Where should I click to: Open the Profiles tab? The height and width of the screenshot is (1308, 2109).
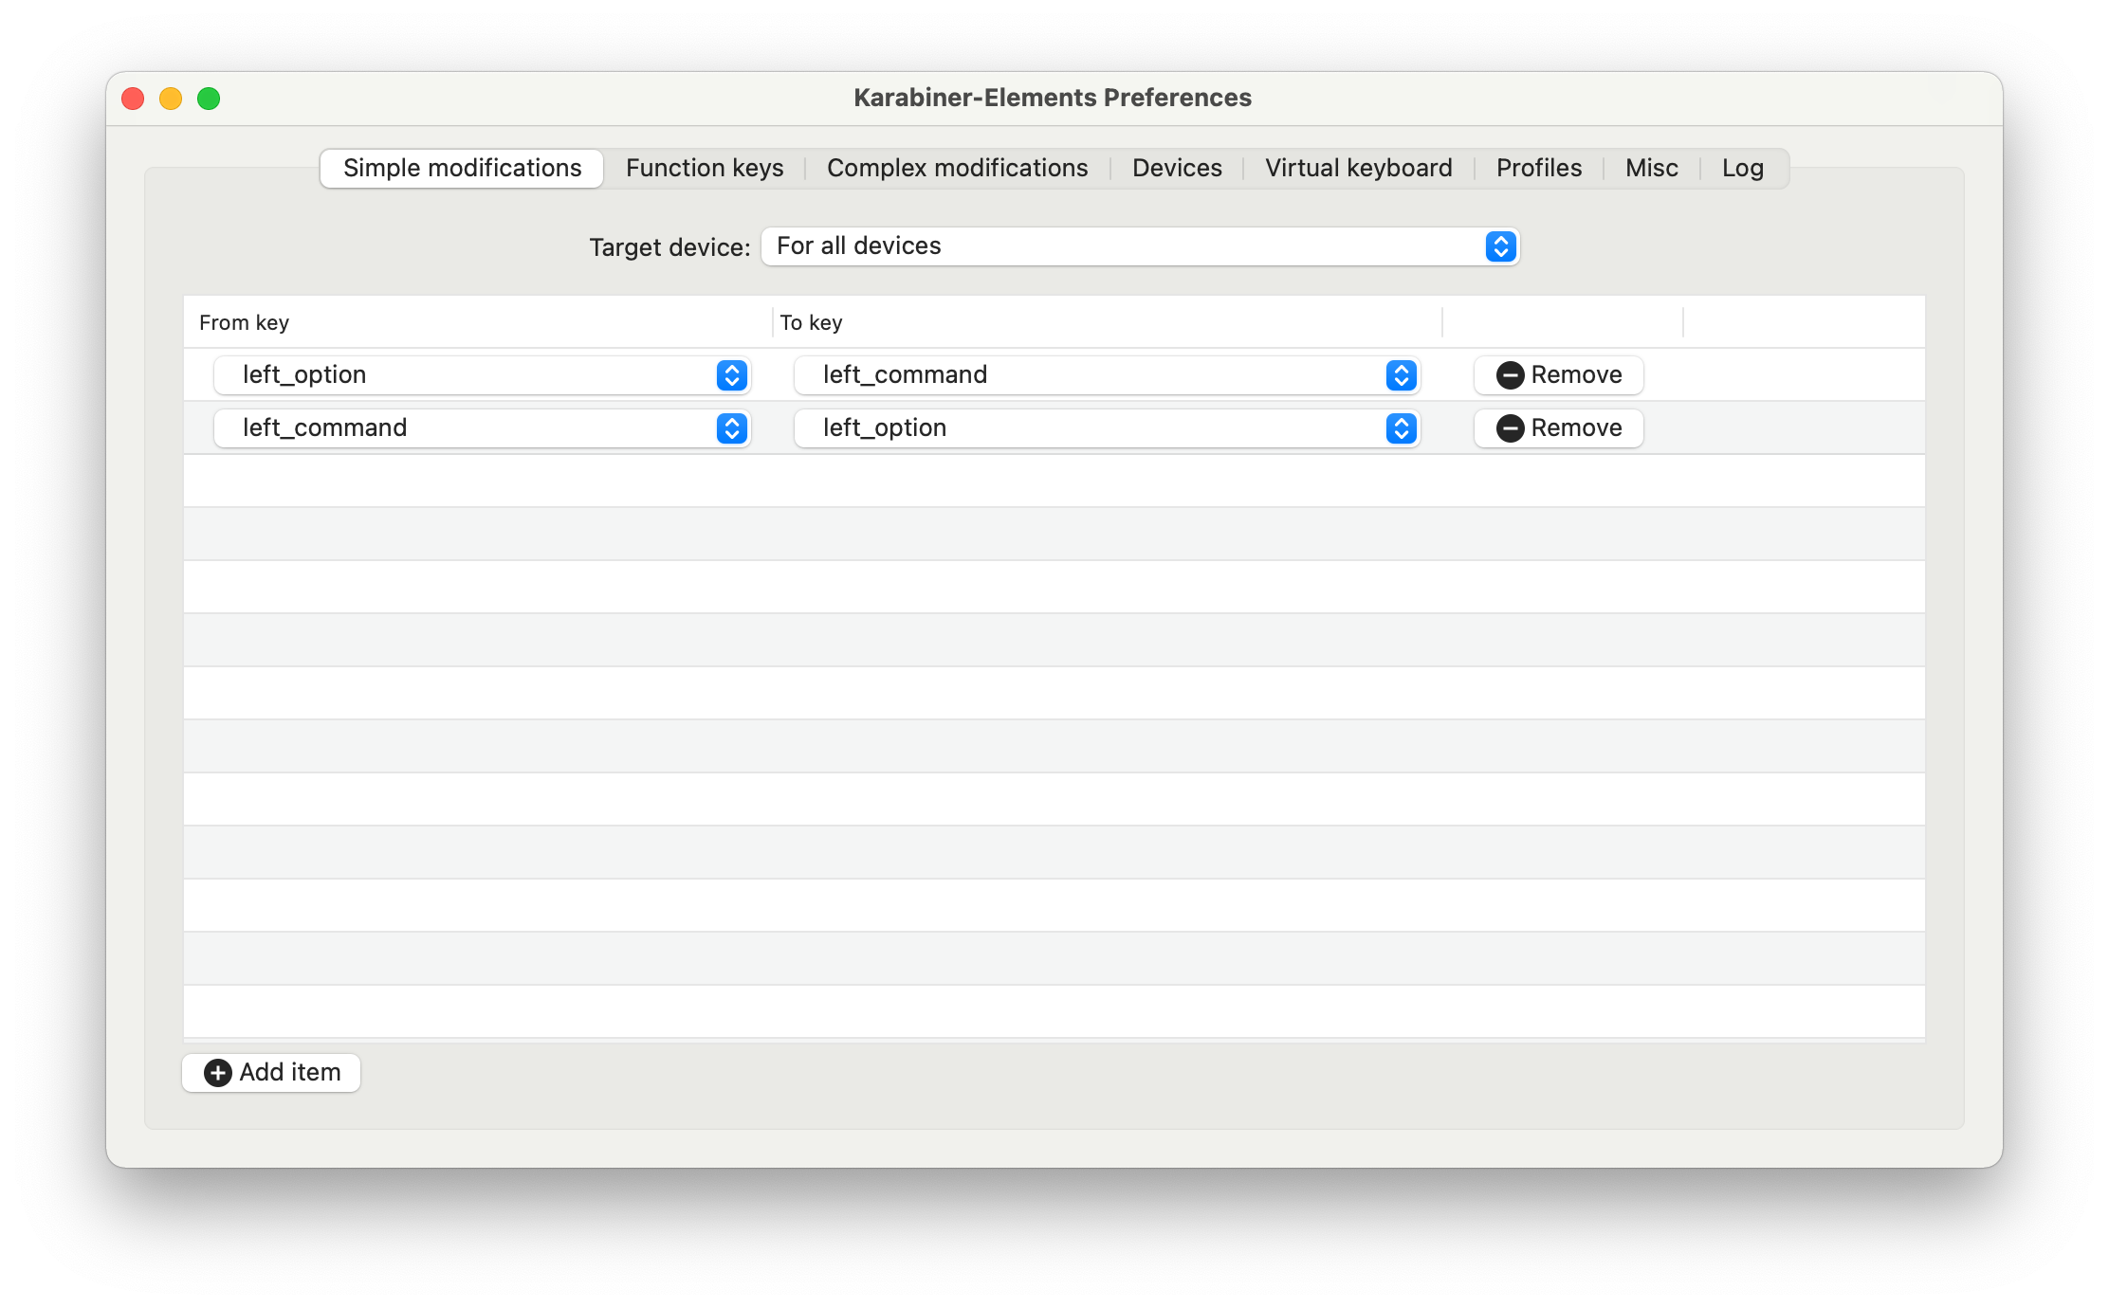click(x=1538, y=168)
